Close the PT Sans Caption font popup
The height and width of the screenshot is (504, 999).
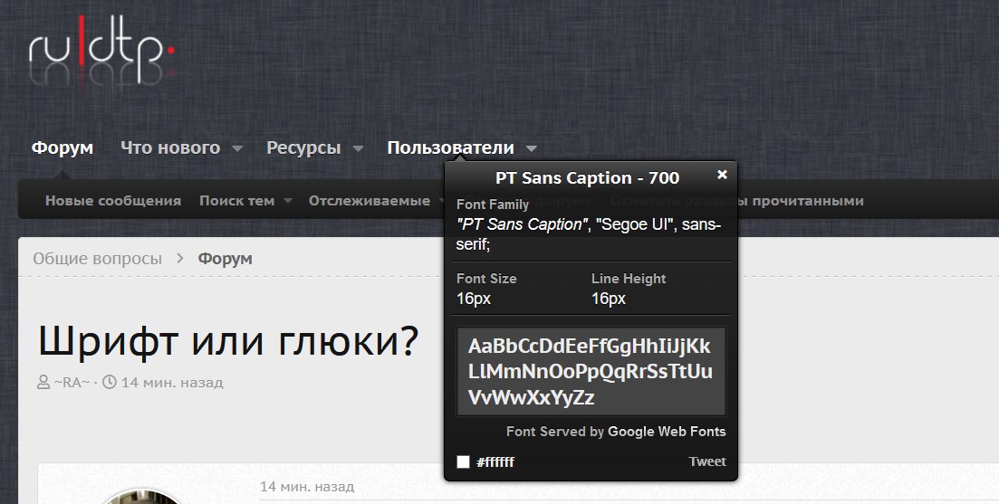722,175
